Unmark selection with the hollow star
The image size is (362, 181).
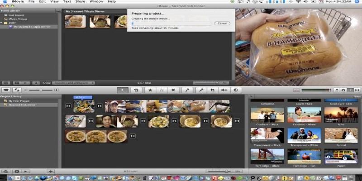click(x=161, y=90)
